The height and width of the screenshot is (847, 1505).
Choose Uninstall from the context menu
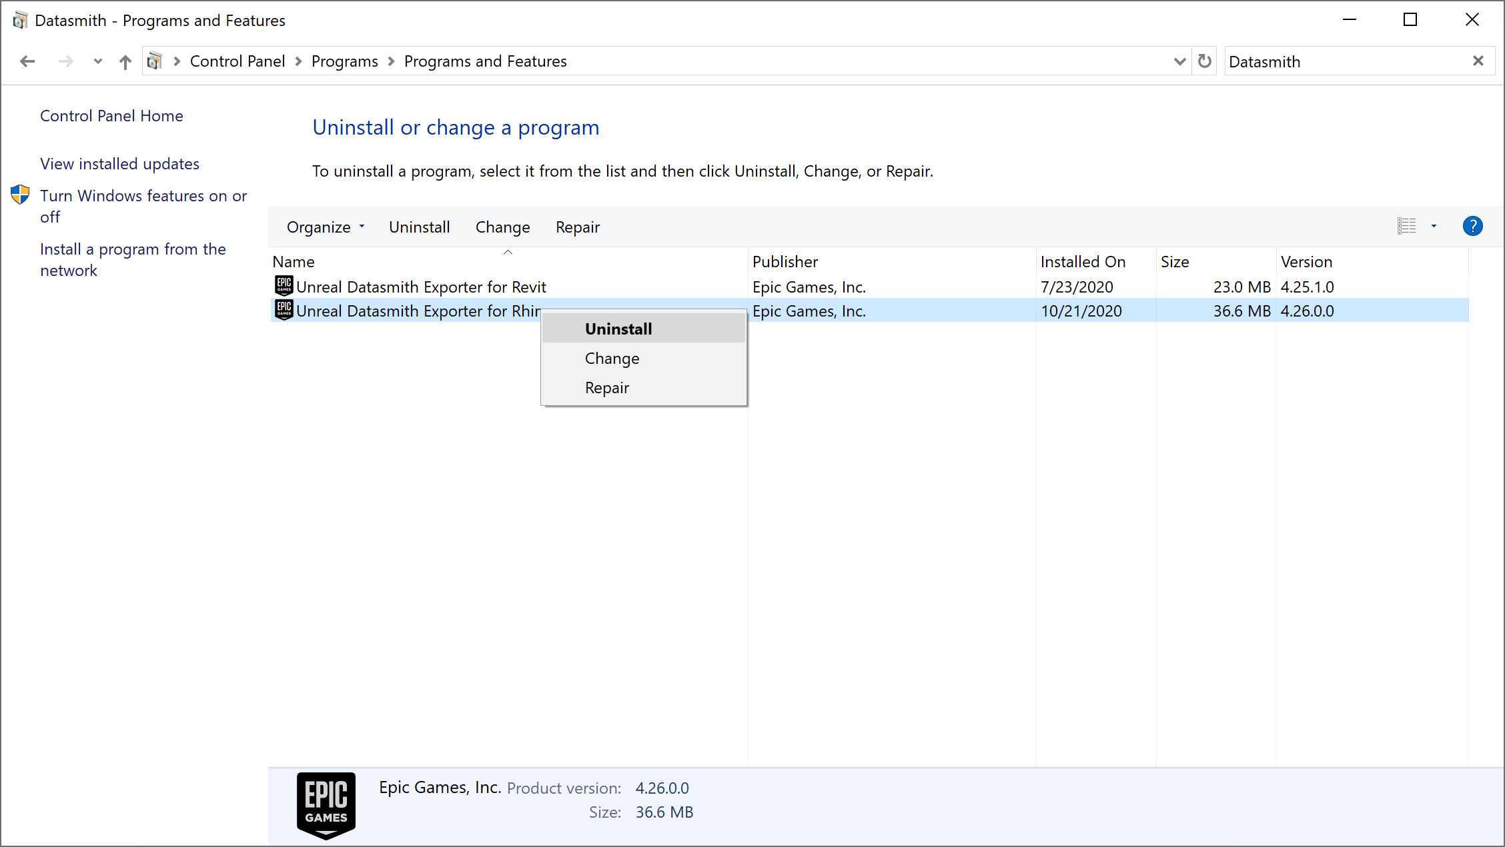(618, 329)
